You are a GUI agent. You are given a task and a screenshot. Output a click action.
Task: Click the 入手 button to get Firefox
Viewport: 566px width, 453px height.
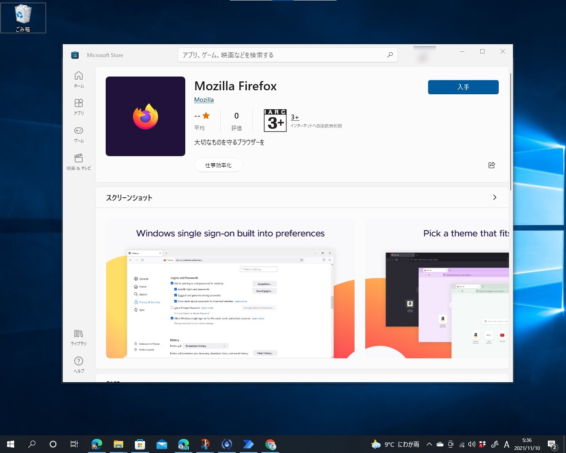click(463, 87)
